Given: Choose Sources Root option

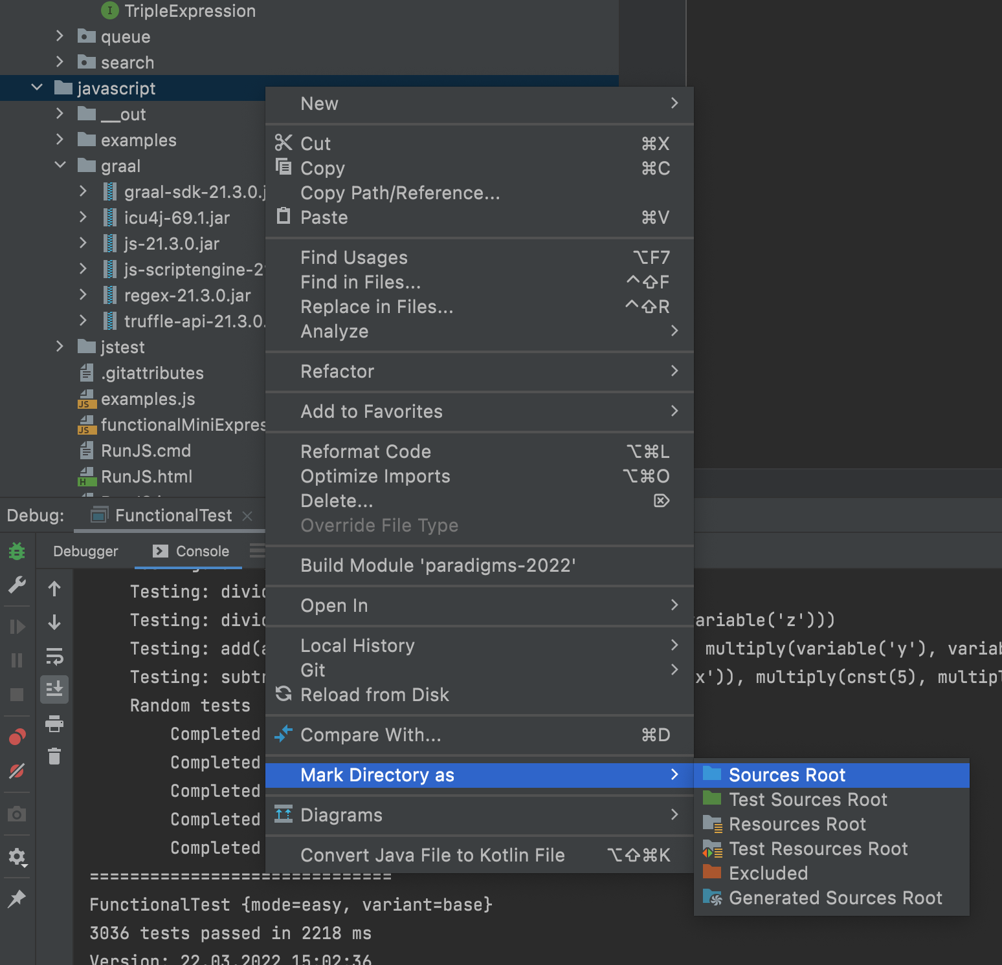Looking at the screenshot, I should 831,775.
